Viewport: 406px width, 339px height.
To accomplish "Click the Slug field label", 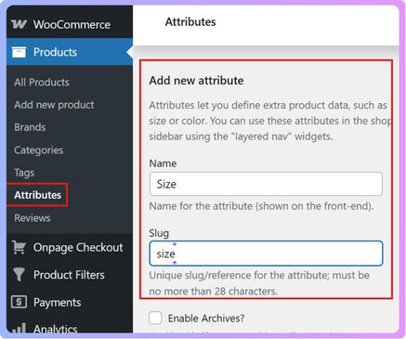I will point(159,233).
